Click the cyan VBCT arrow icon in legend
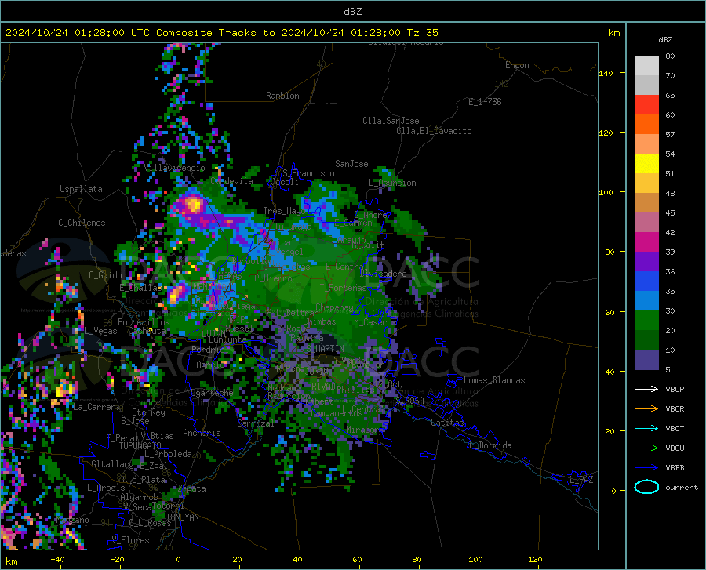This screenshot has height=570, width=706. [646, 428]
